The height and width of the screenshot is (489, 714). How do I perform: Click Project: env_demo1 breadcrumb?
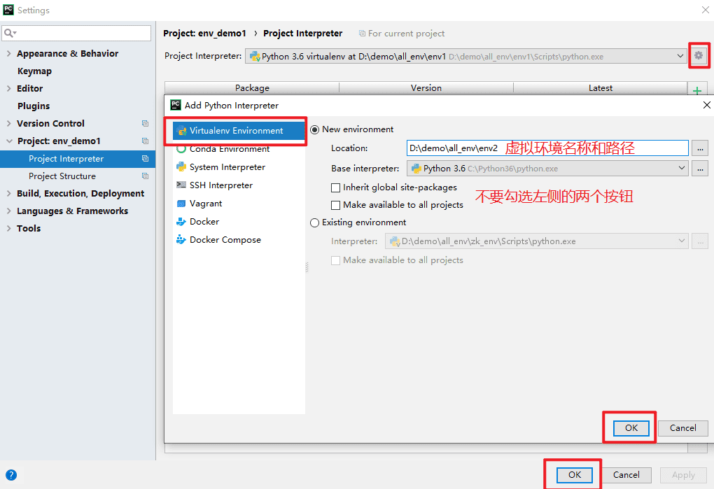204,33
